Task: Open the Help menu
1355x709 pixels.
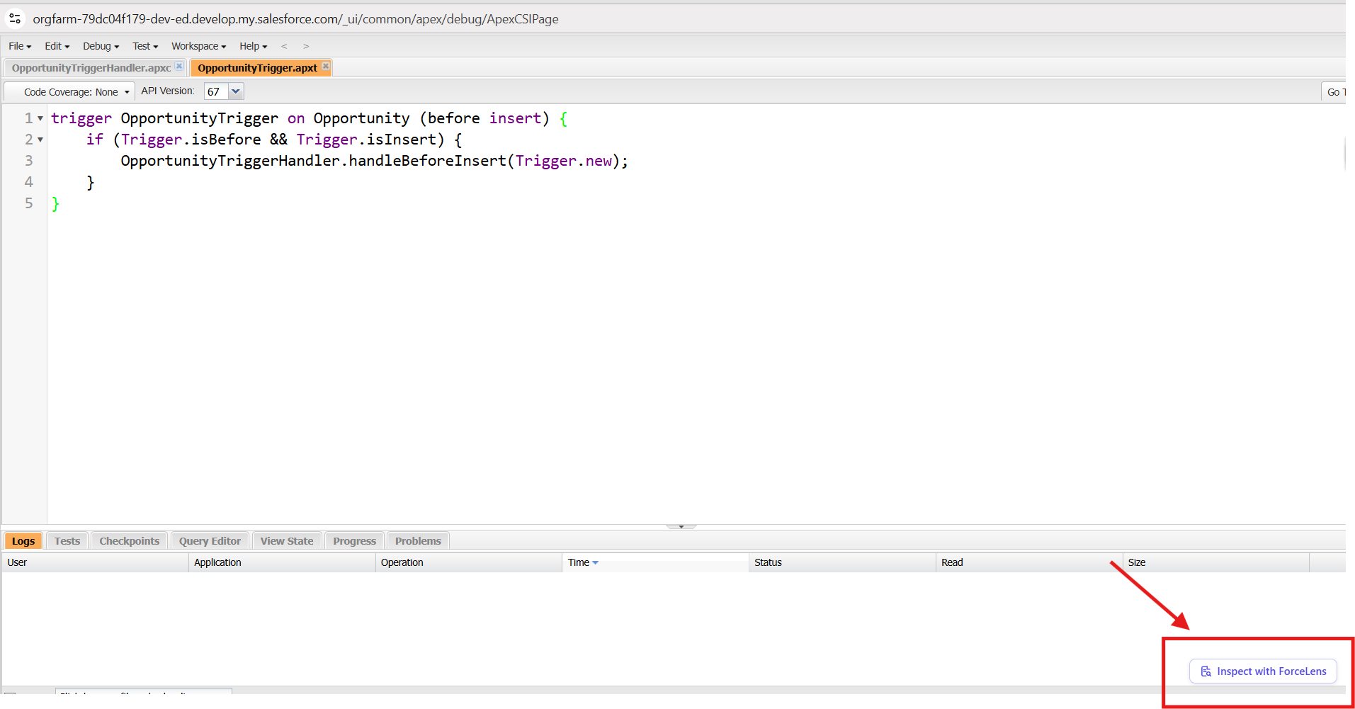Action: [253, 46]
